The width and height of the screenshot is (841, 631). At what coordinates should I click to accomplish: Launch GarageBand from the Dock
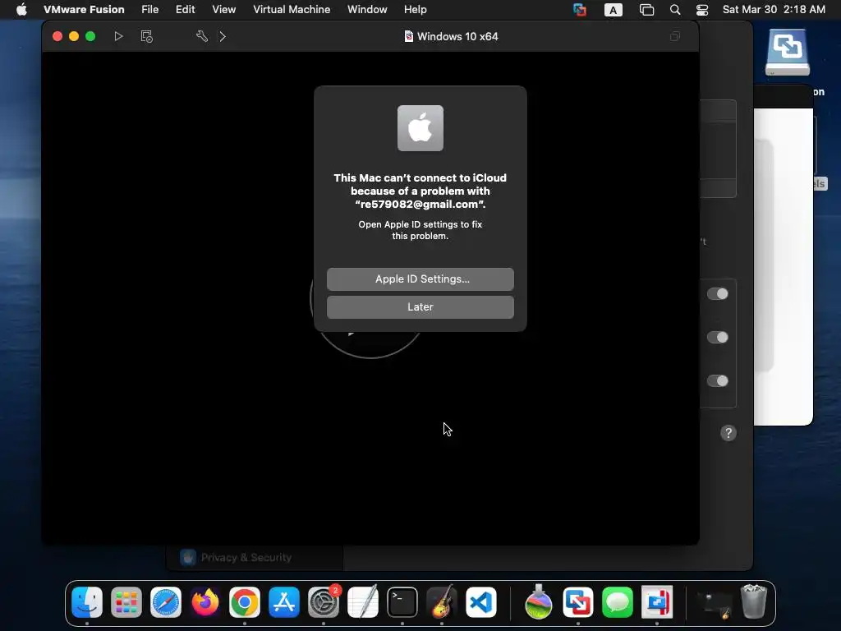click(441, 602)
